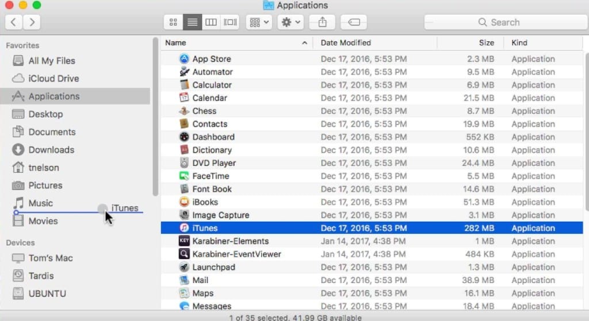Click the Font Book icon
The width and height of the screenshot is (589, 321).
pos(184,189)
